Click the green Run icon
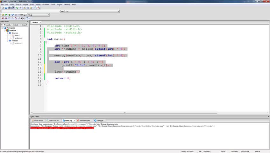The width and height of the screenshot is (270, 153). [6, 15]
